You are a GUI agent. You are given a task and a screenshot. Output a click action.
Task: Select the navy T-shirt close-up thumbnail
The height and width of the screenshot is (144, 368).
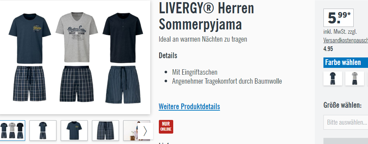74,130
